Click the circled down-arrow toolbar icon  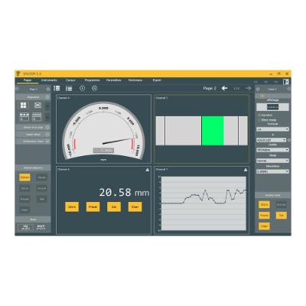[82, 89]
